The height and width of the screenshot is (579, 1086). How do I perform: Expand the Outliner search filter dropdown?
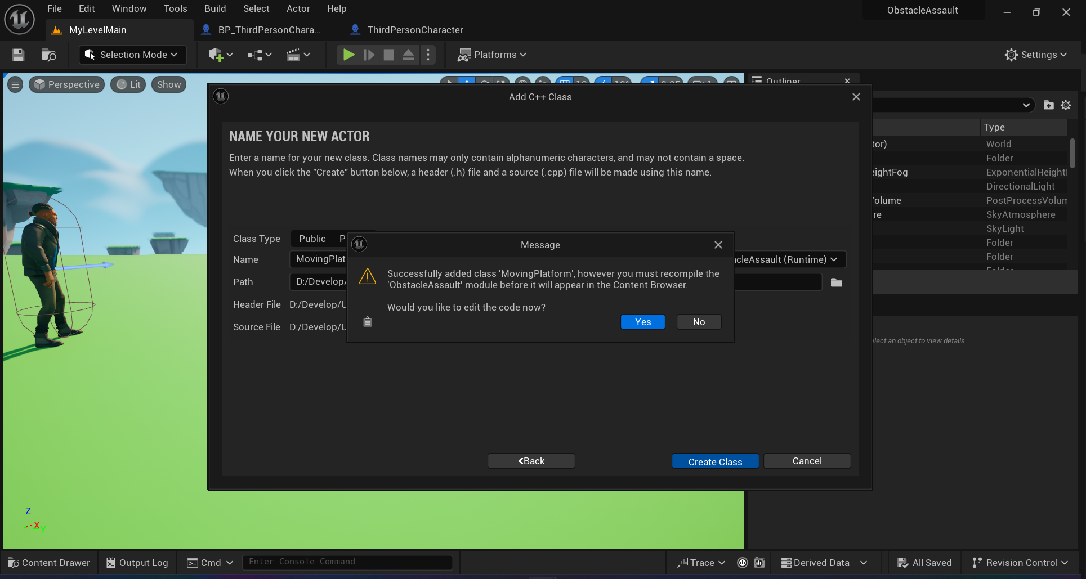tap(1026, 105)
